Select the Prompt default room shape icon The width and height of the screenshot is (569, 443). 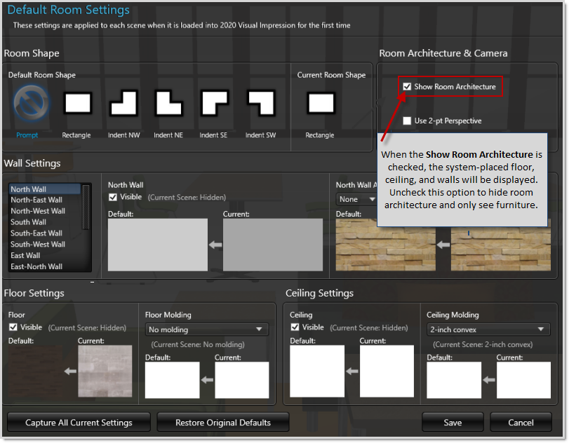31,103
